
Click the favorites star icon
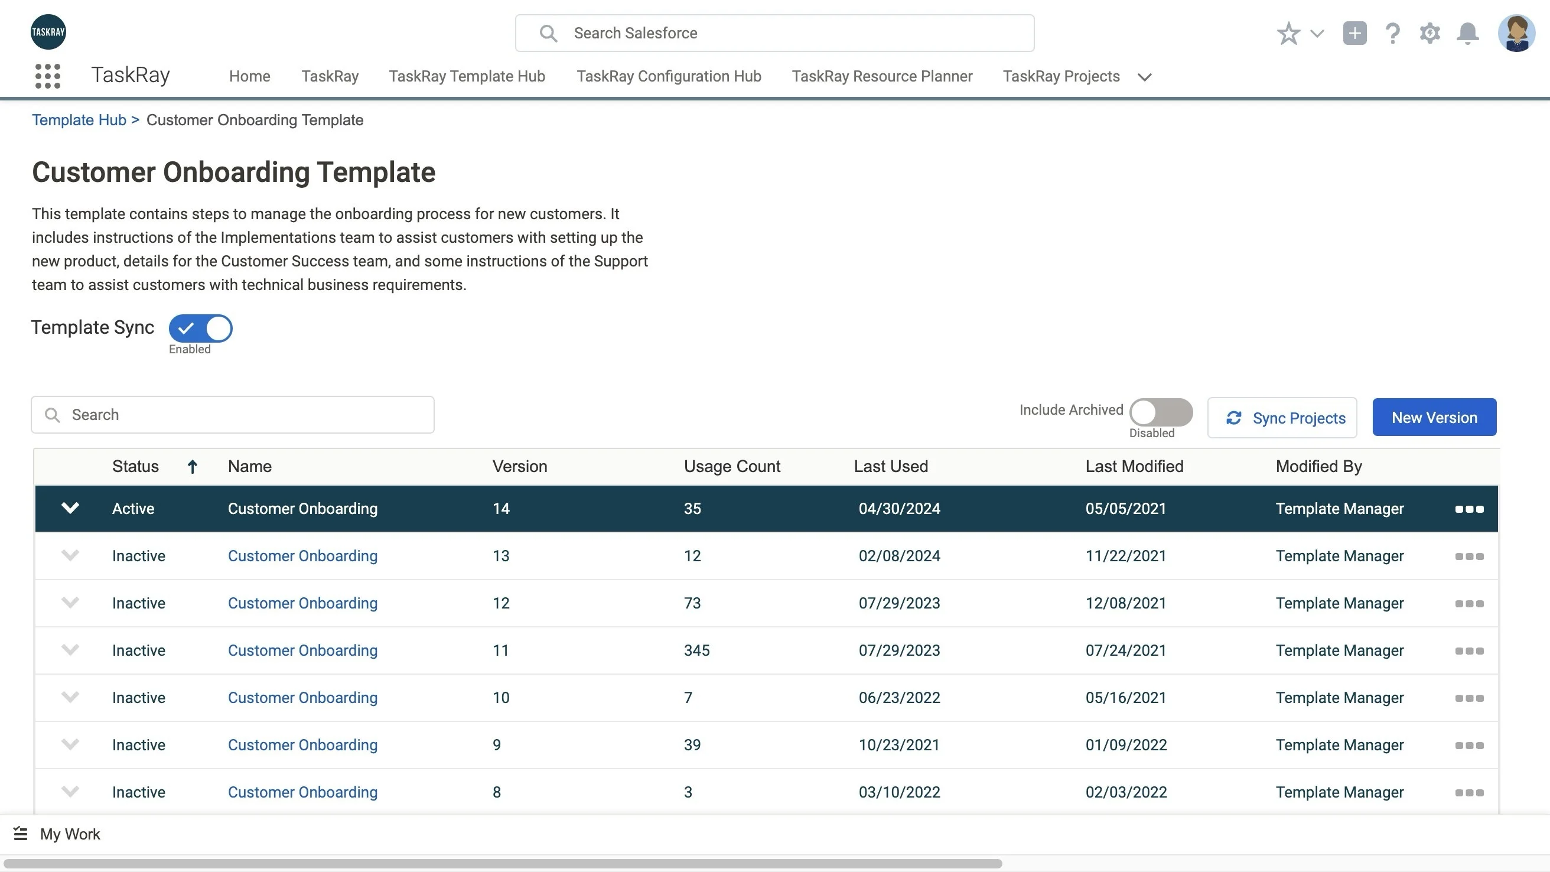pos(1288,33)
